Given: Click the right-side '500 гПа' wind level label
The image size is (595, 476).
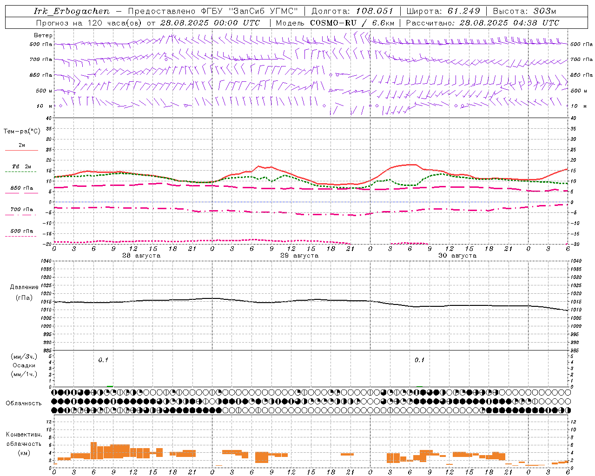Looking at the screenshot, I should tap(582, 44).
